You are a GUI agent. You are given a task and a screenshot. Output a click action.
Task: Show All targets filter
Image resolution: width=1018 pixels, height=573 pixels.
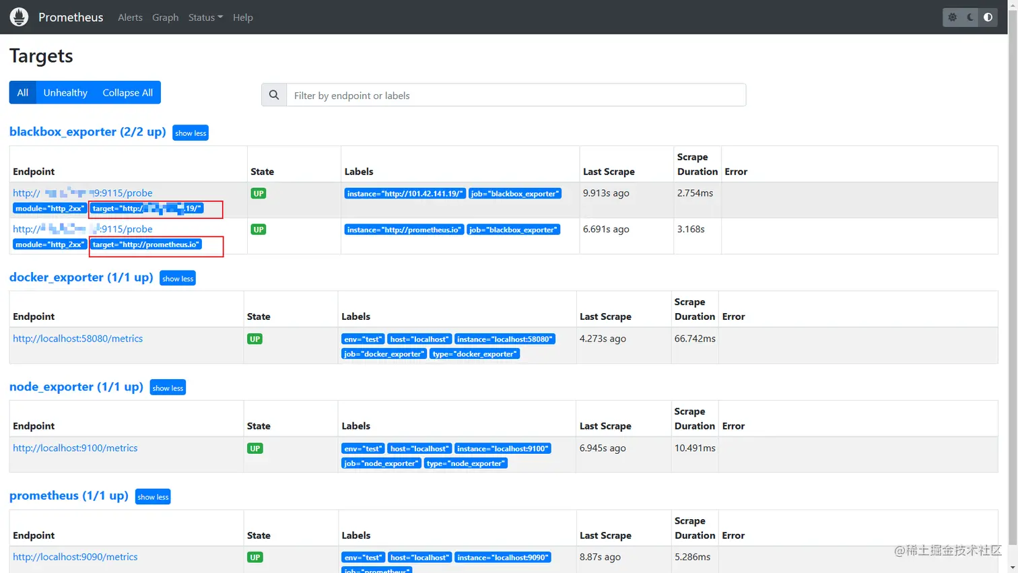(x=22, y=92)
